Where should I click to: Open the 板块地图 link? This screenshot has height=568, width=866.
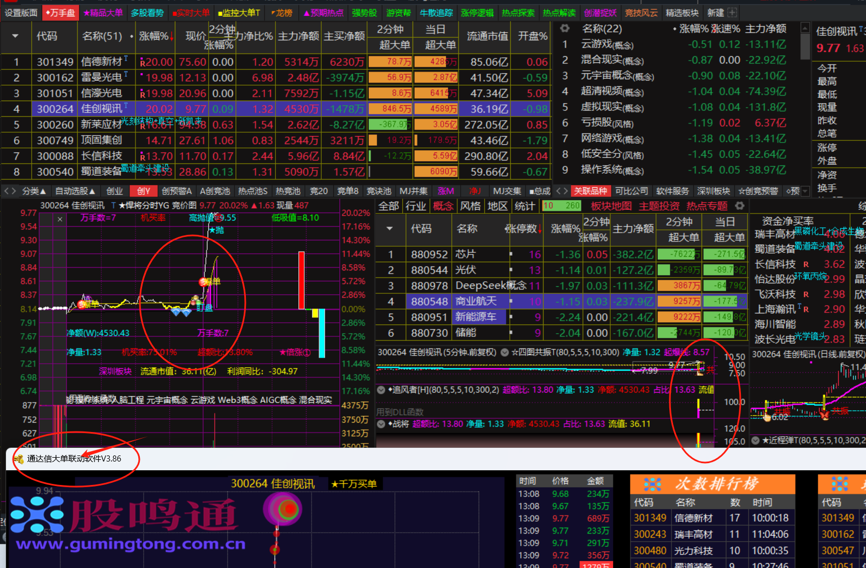click(x=611, y=206)
